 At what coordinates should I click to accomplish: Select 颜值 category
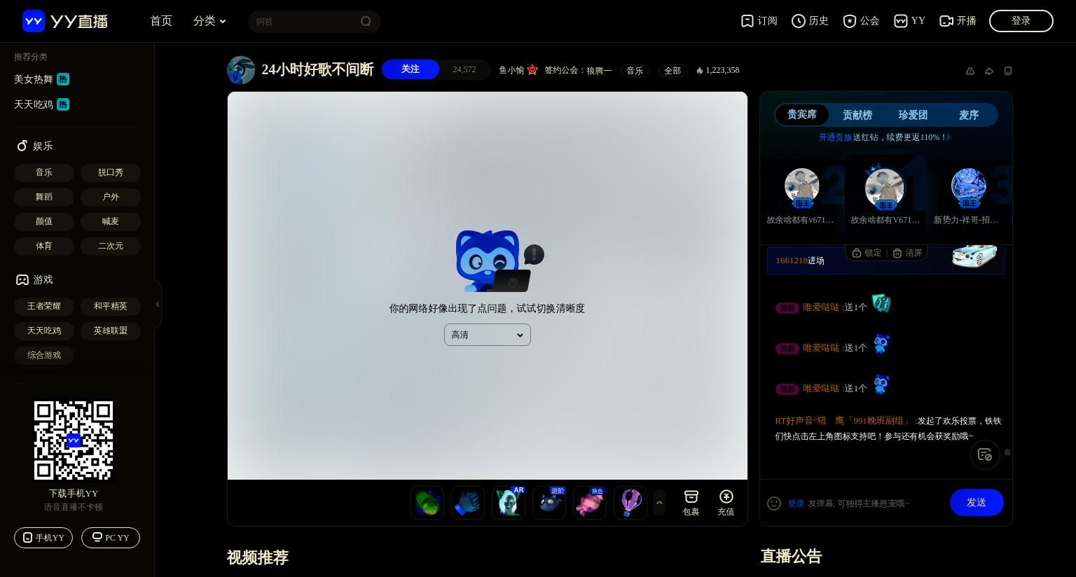point(44,221)
